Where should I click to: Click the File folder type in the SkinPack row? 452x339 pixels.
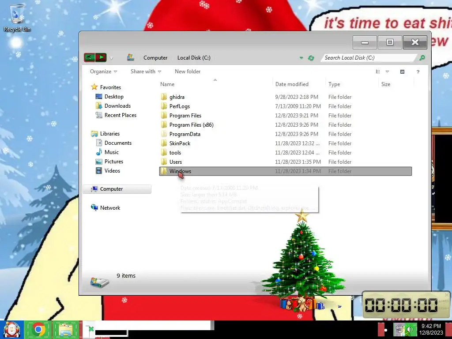pos(340,143)
